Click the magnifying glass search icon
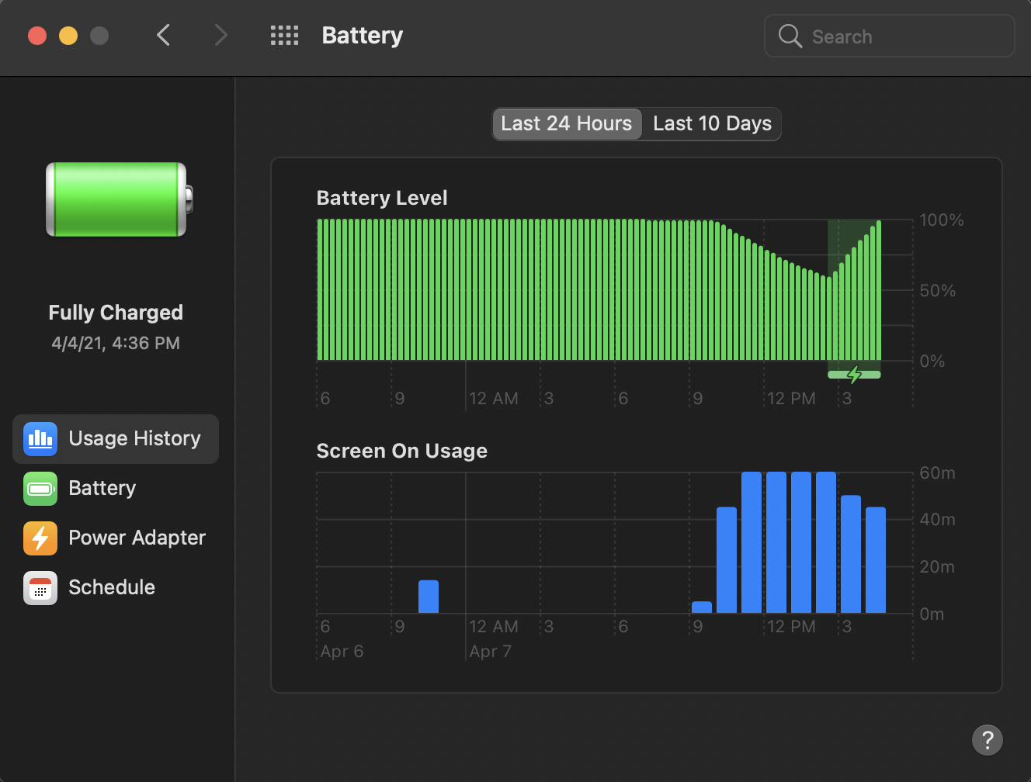 (790, 36)
